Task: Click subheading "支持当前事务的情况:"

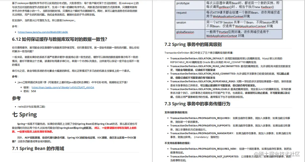Action: (x=176, y=112)
